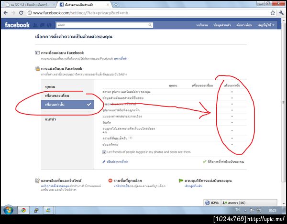Select the ทุกคน everyone privacy option
The width and height of the screenshot is (287, 224).
coord(67,87)
